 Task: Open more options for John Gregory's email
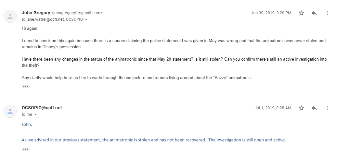pos(327,13)
